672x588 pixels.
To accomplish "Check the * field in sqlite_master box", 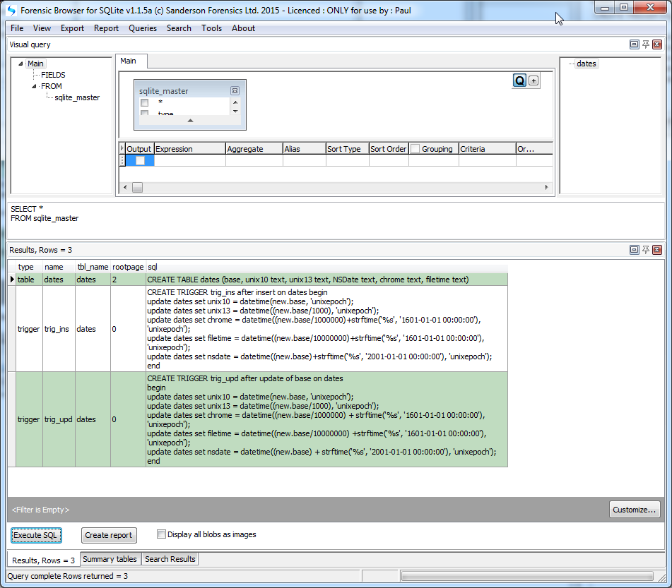I will click(x=144, y=102).
